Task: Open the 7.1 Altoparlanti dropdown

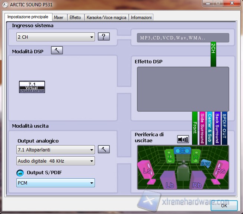Action: point(55,150)
